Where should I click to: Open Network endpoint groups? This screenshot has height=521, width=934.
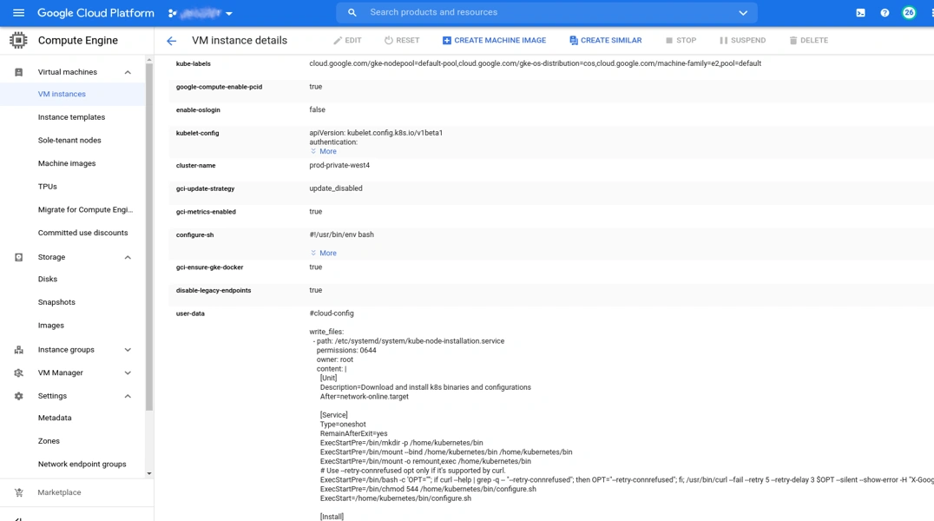(82, 465)
